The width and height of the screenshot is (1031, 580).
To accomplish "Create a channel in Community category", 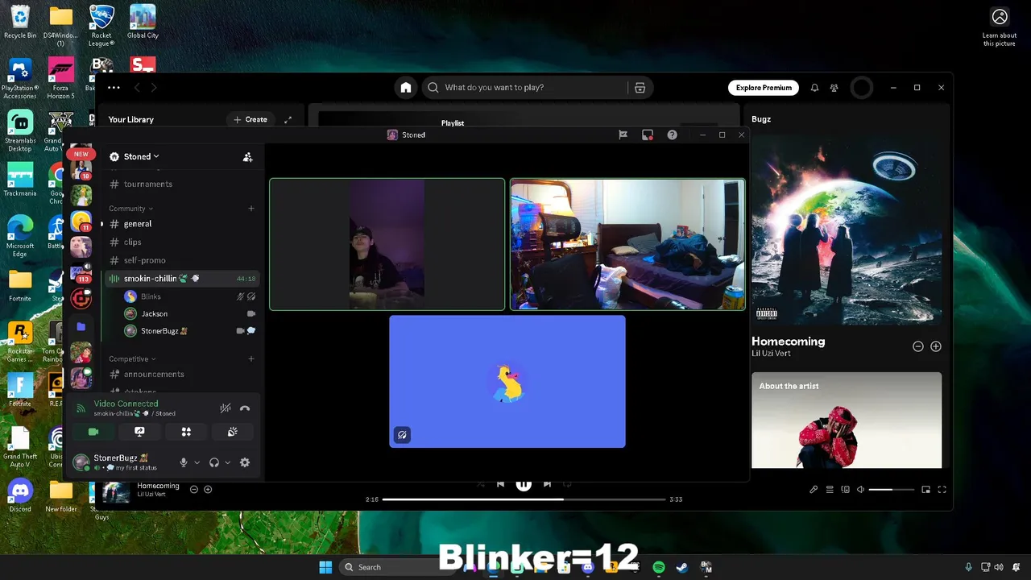I will (x=251, y=209).
